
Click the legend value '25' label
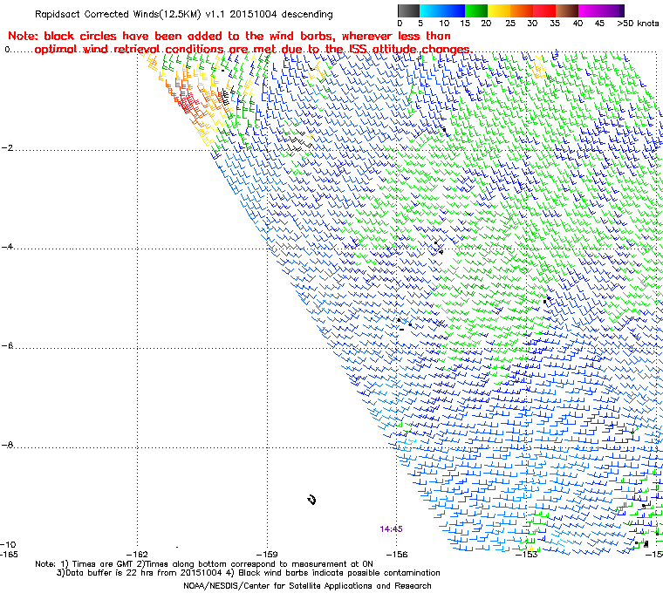pyautogui.click(x=510, y=24)
